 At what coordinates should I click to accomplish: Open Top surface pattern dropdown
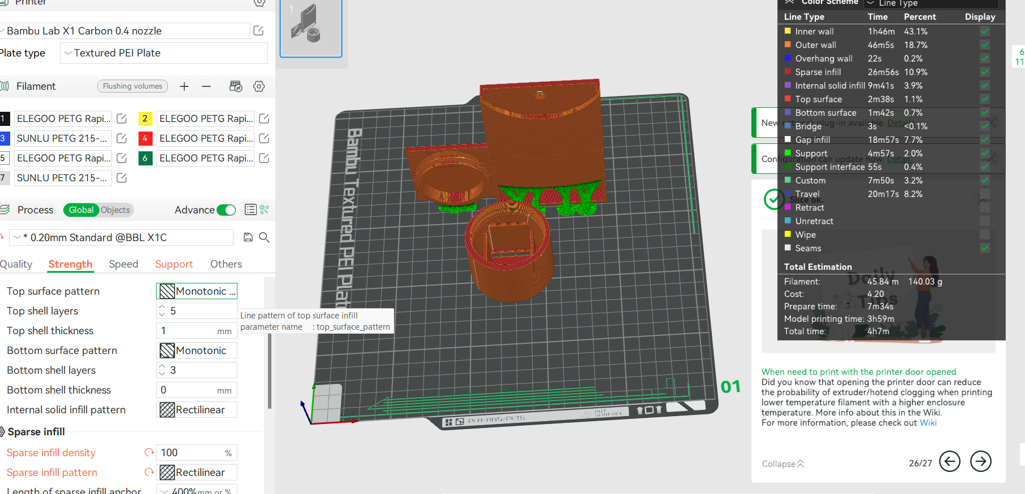[x=196, y=291]
